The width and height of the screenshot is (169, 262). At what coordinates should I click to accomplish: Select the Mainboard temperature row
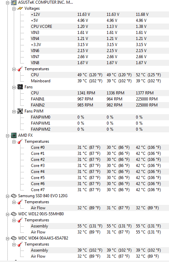[x=100, y=81]
